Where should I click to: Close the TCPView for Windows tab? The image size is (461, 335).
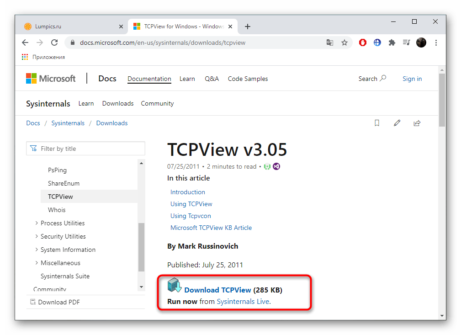click(230, 27)
